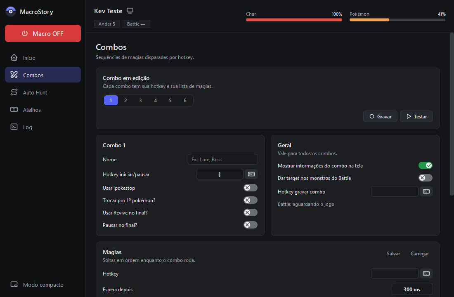This screenshot has width=454, height=297.
Task: Click the Kev Teste profile name
Action: (x=108, y=11)
